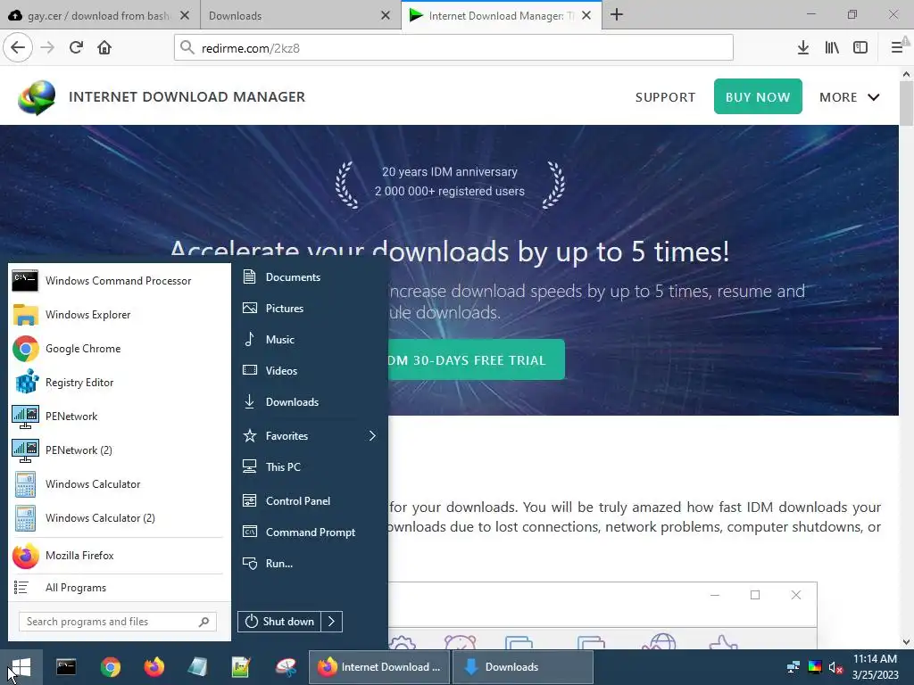Viewport: 914px width, 685px height.
Task: Focus the Search programs and files box
Action: (x=118, y=622)
